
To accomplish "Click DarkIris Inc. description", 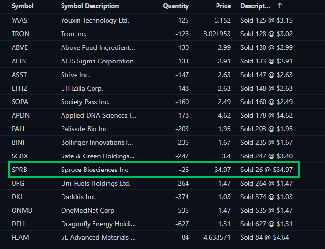I will point(78,197).
